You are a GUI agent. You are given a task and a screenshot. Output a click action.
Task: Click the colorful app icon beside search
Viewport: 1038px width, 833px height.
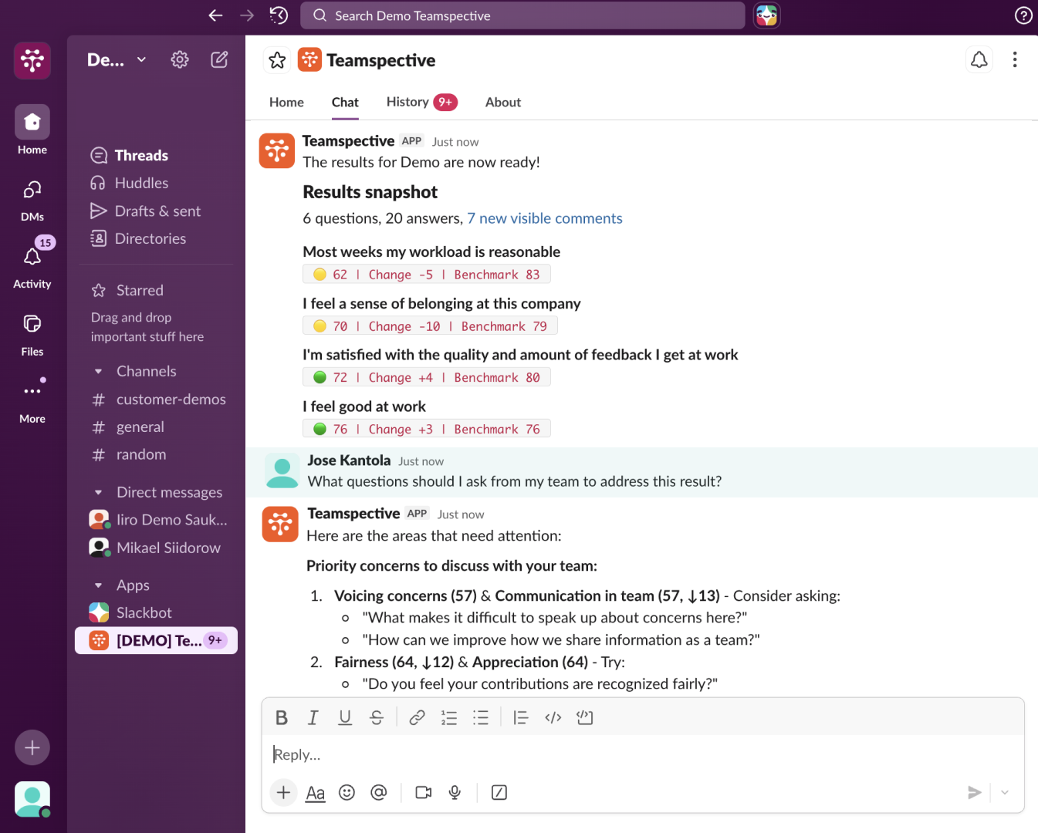pos(766,15)
